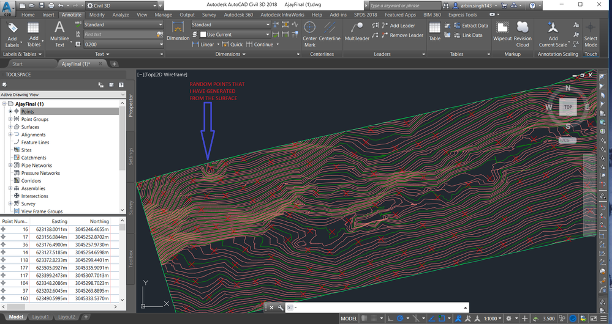The width and height of the screenshot is (612, 324).
Task: Open the Home ribbon tab
Action: pyautogui.click(x=28, y=15)
